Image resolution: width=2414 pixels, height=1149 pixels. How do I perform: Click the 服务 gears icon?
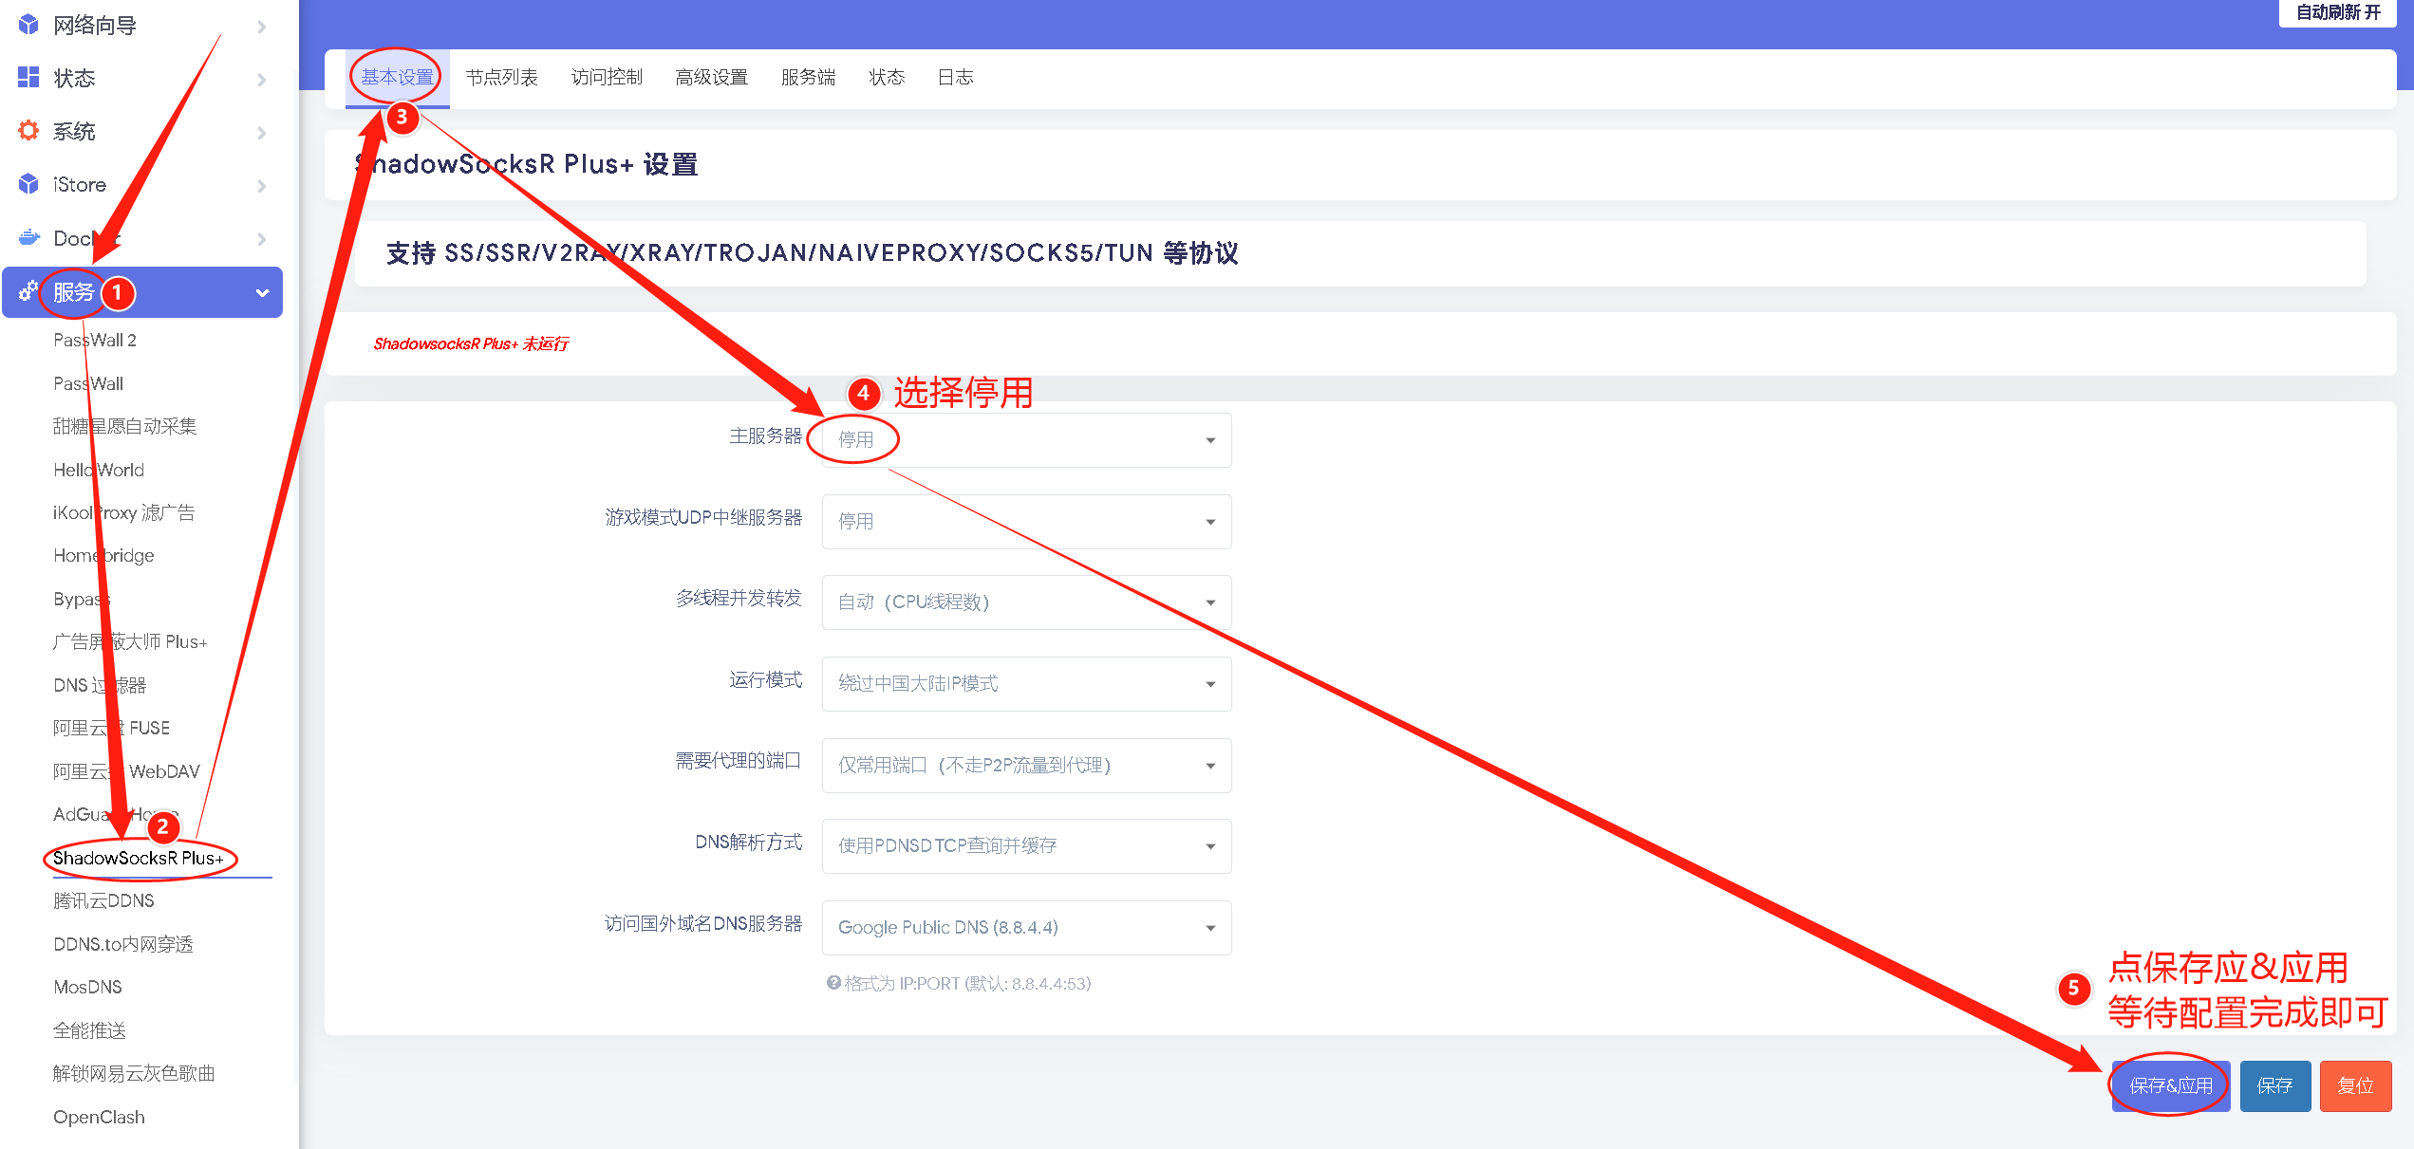28,291
